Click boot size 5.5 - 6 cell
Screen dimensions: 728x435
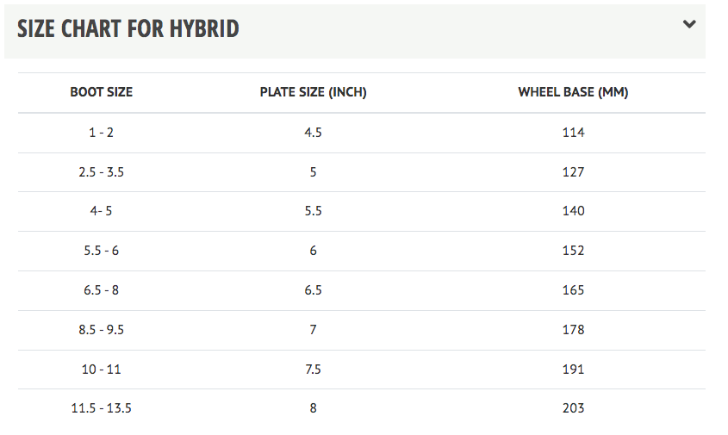tap(101, 251)
